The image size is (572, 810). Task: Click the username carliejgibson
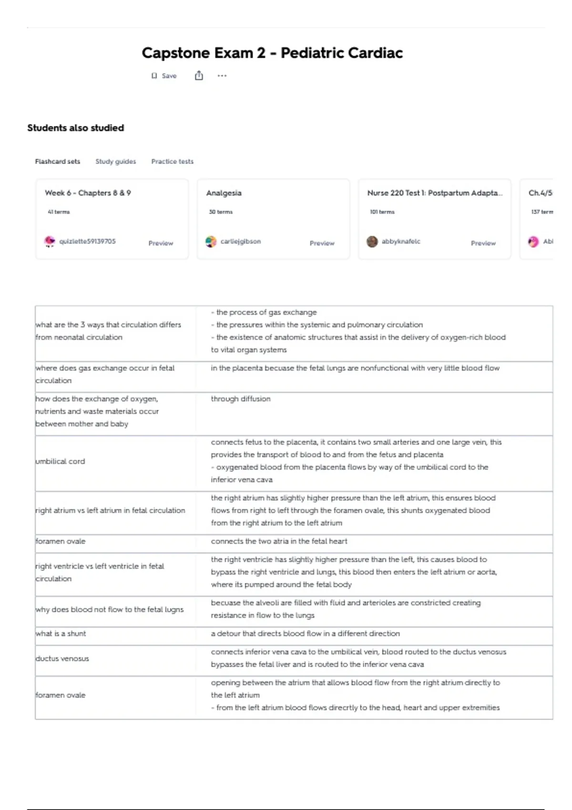[x=241, y=242]
